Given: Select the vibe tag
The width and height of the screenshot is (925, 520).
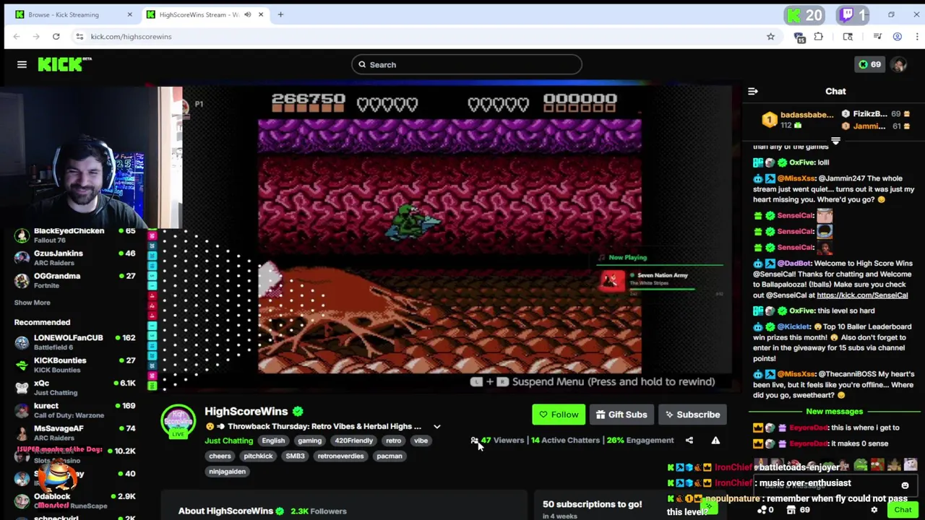Looking at the screenshot, I should coord(421,441).
